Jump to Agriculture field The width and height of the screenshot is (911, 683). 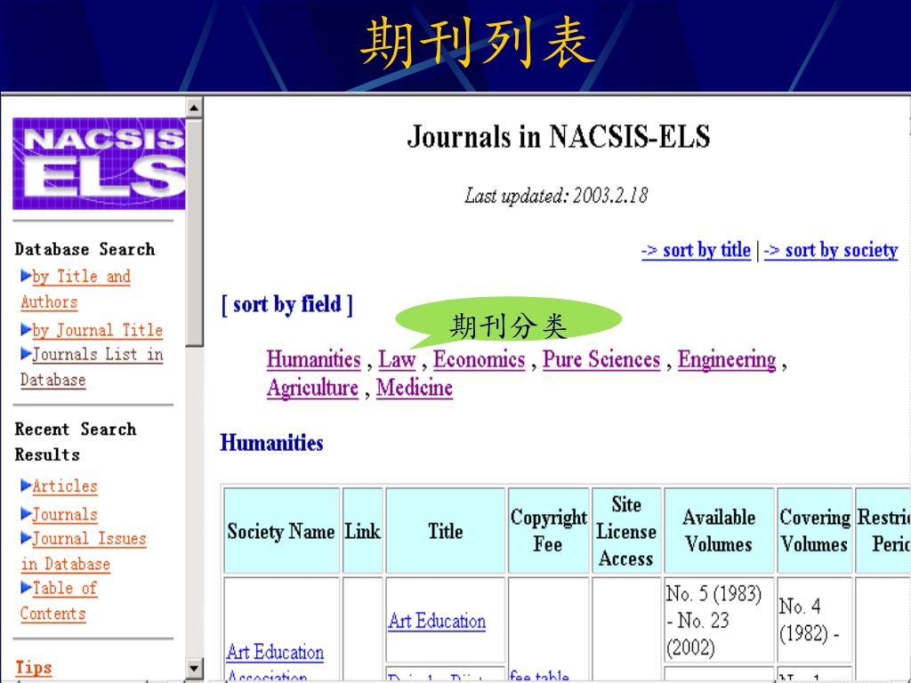point(312,388)
